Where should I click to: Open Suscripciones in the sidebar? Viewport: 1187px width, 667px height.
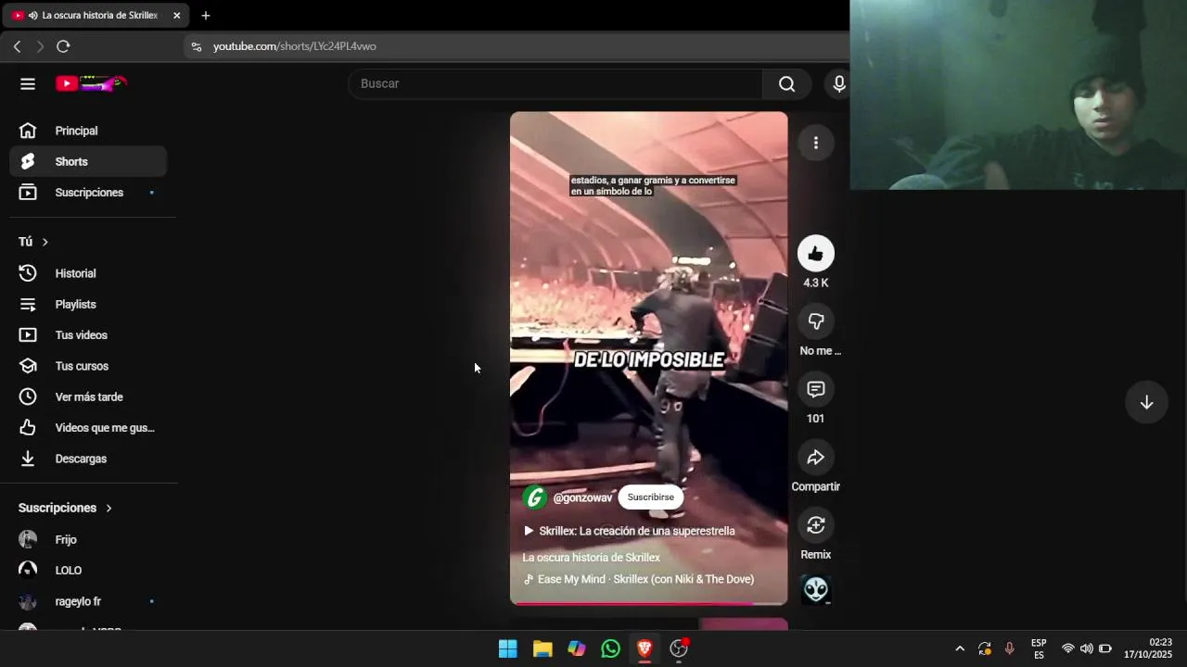tap(88, 193)
